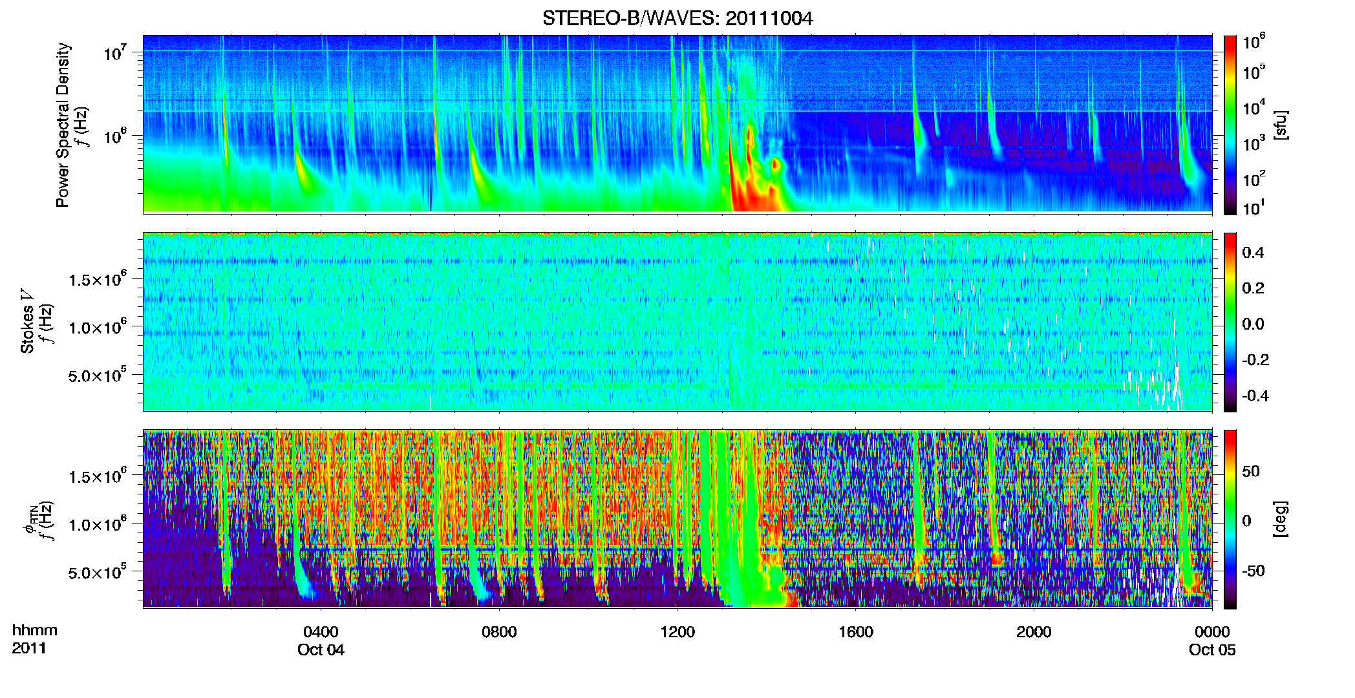Click the hhmm axis legend text
Image resolution: width=1355 pixels, height=698 pixels.
35,631
